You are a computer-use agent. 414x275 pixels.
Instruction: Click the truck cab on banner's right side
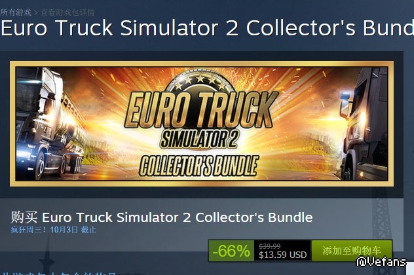click(x=364, y=124)
